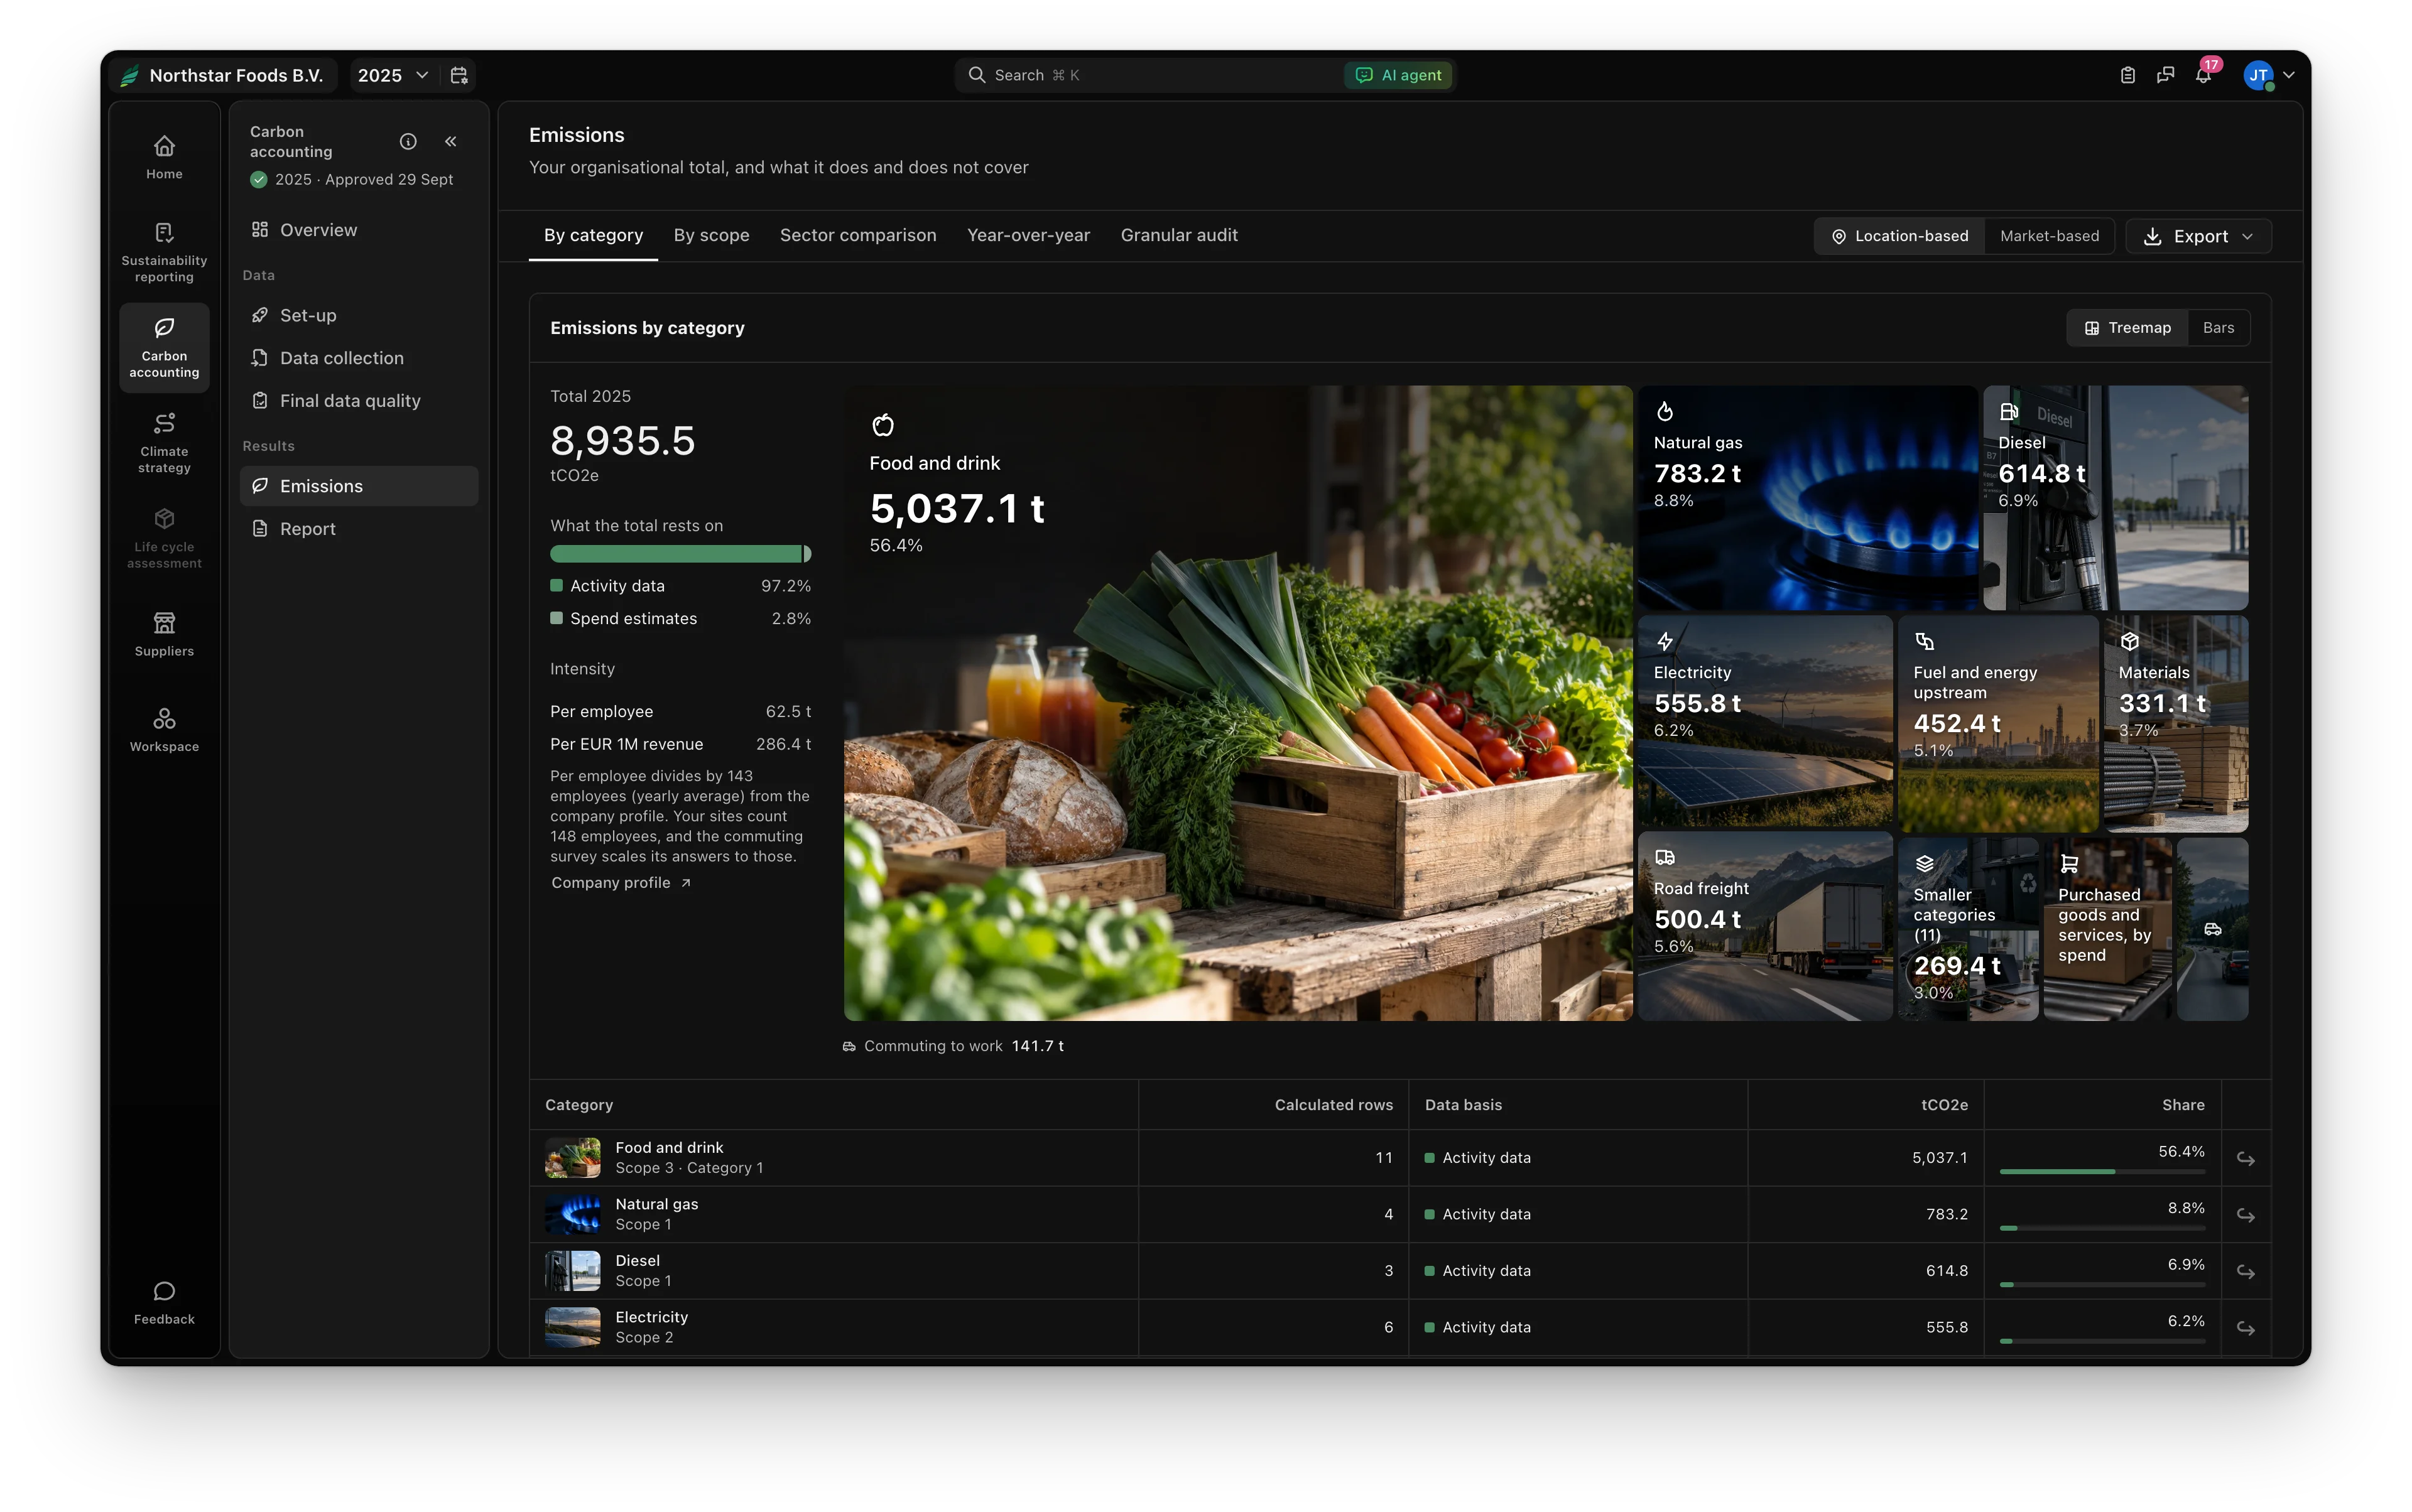
Task: Open Life cycle assessment module
Action: (x=164, y=539)
